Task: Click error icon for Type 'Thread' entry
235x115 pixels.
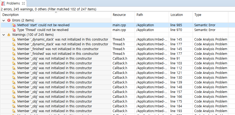Action: tap(14, 30)
